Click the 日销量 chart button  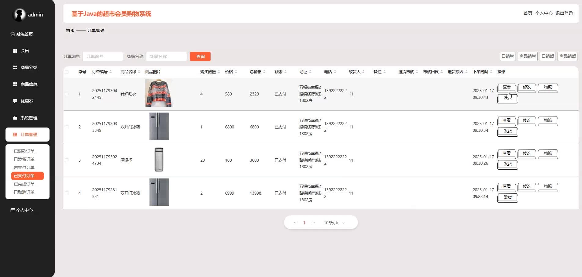click(x=507, y=56)
